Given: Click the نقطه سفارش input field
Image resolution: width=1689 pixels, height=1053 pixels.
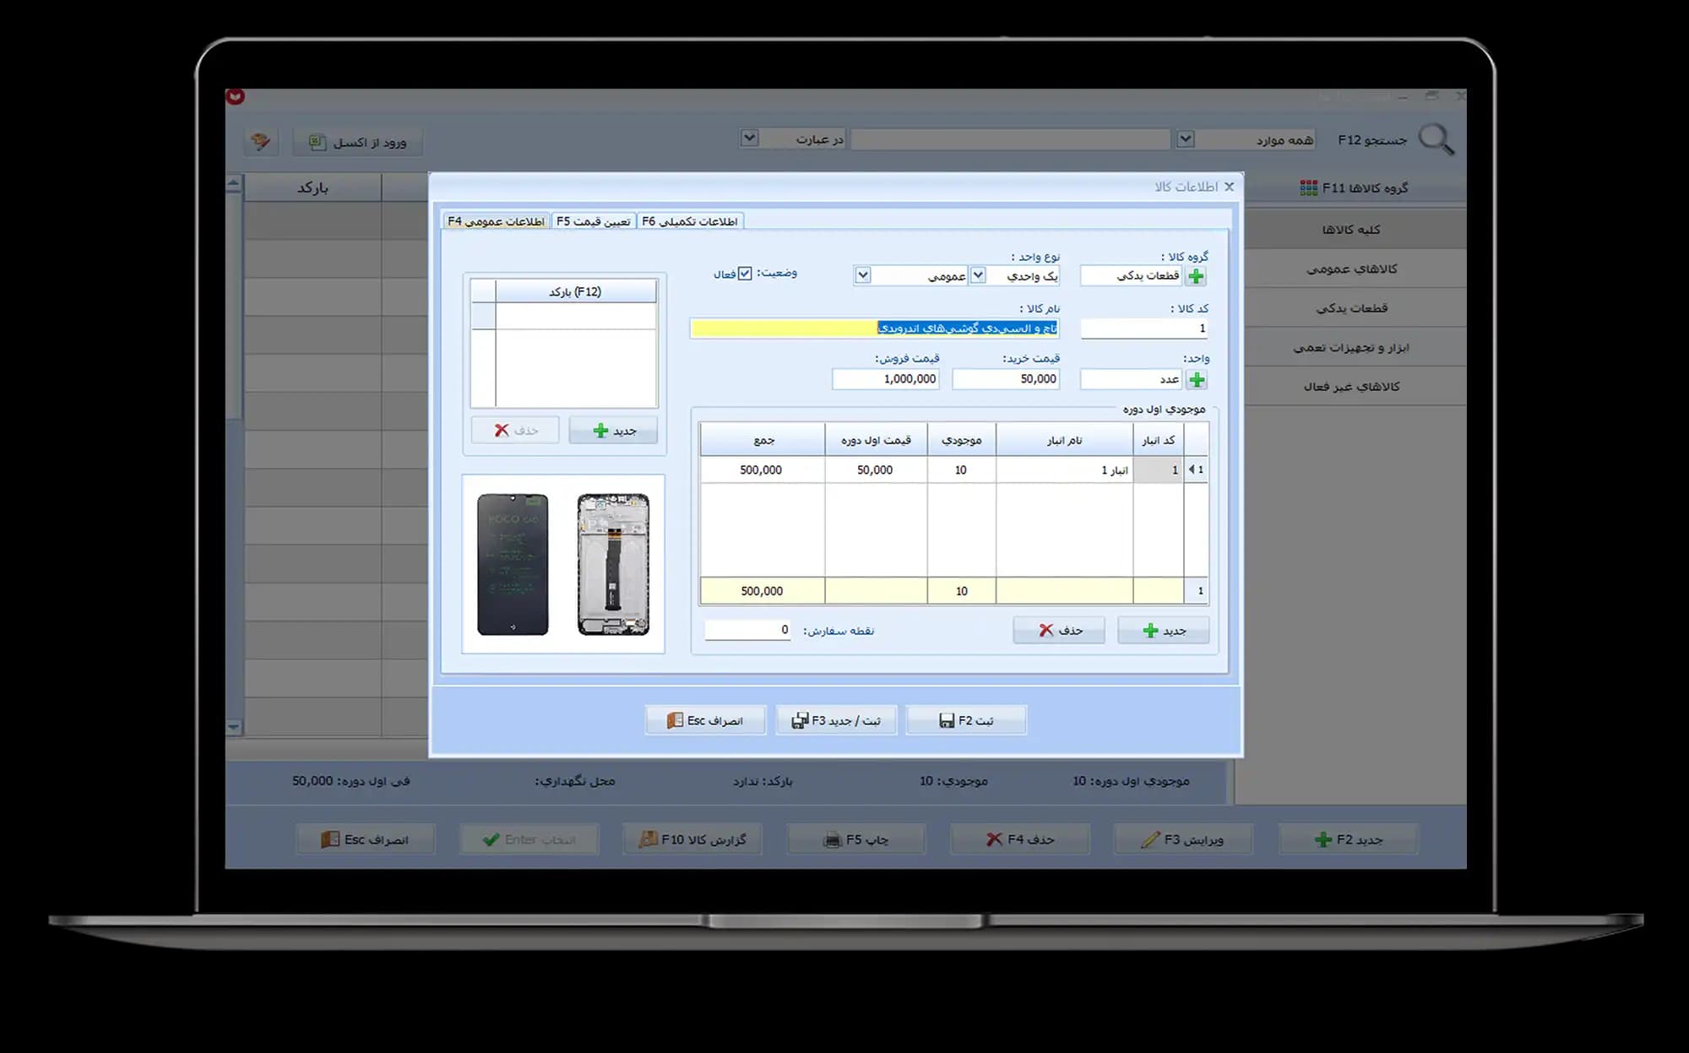Looking at the screenshot, I should coord(747,630).
